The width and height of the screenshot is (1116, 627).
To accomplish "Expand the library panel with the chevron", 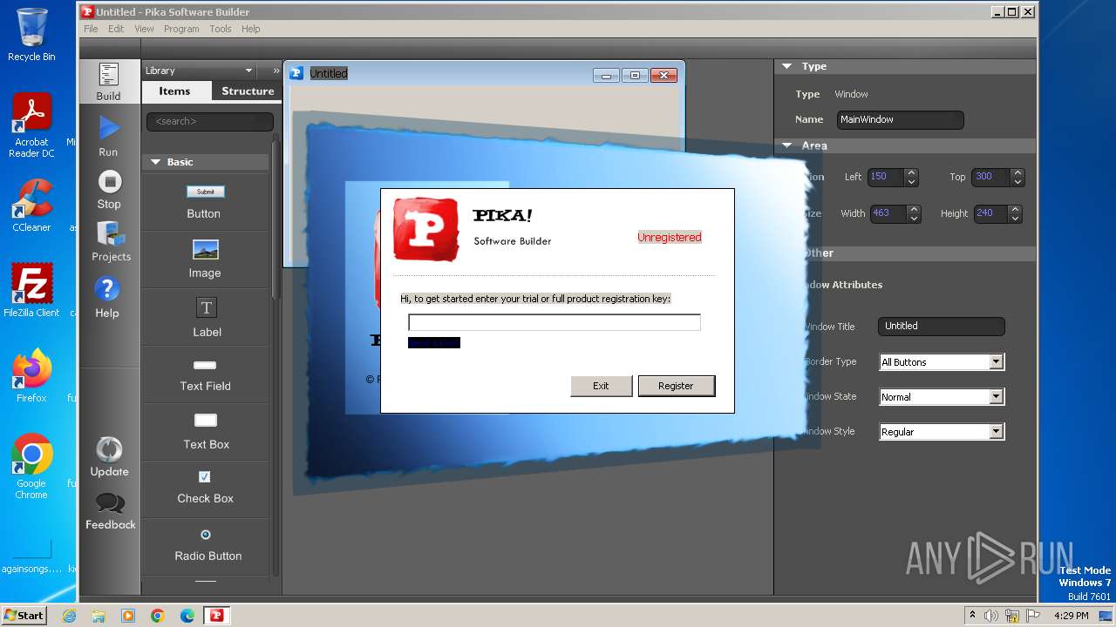I will (276, 71).
